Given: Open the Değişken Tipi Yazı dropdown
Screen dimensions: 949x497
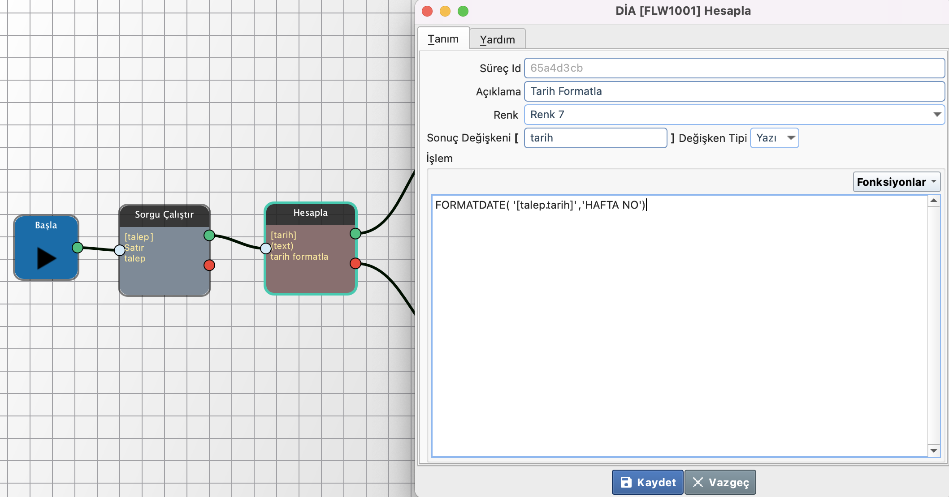Looking at the screenshot, I should (774, 138).
